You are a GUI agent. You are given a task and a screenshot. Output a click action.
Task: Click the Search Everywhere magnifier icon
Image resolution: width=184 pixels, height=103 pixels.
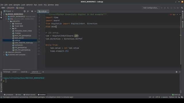(182, 8)
